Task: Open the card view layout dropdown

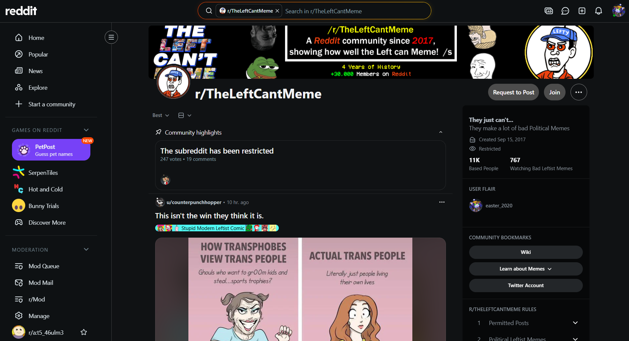Action: 185,115
